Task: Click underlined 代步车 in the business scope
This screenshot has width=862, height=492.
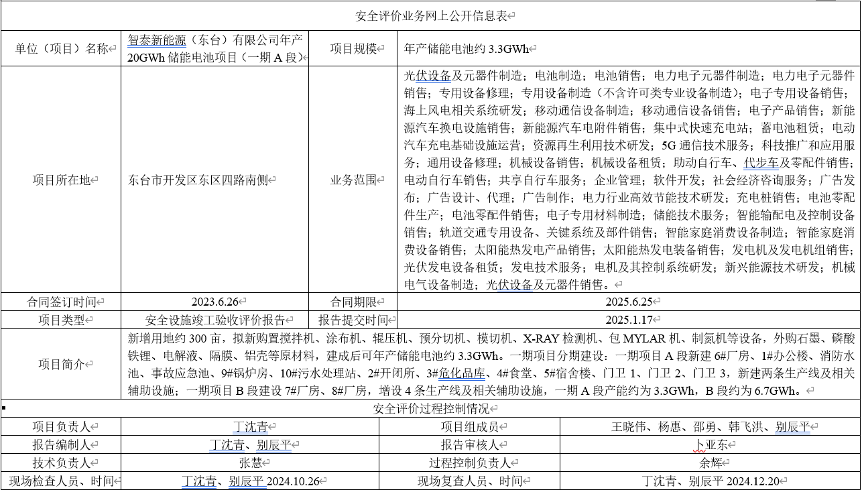Action: click(761, 162)
